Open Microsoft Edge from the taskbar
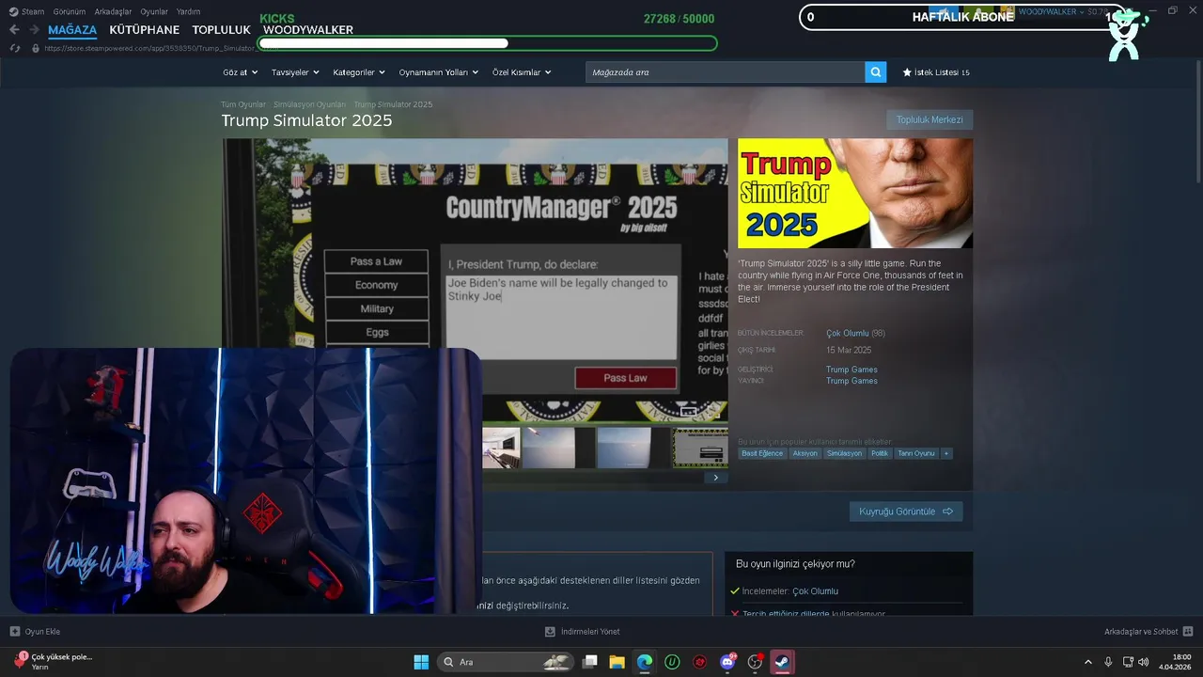Viewport: 1203px width, 677px height. click(x=645, y=662)
